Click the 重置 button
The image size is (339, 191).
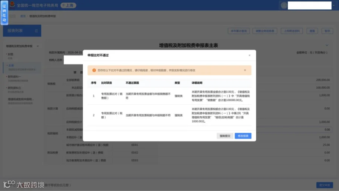coord(312,31)
